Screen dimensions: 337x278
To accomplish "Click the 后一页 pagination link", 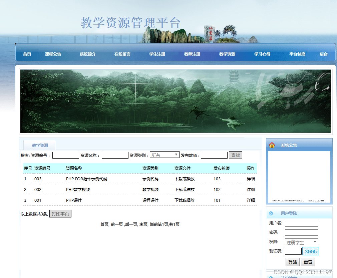I will pos(131,224).
